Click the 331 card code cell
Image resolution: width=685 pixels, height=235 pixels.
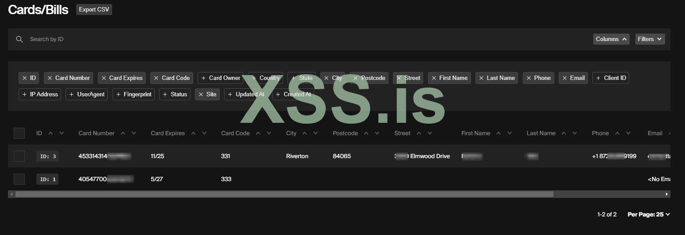coord(226,156)
